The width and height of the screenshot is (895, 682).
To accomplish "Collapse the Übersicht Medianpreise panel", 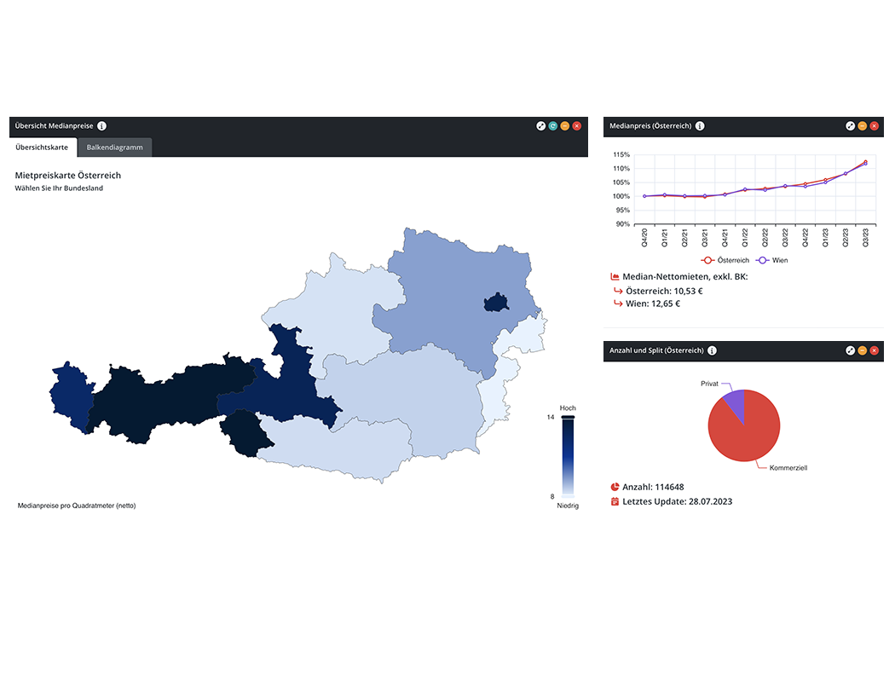I will click(x=564, y=126).
